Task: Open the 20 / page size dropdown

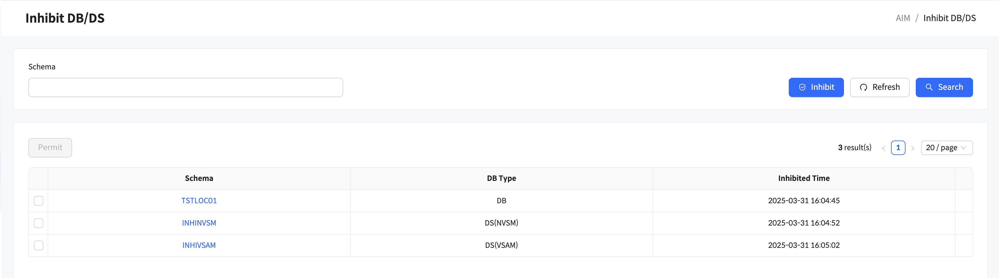Action: click(x=946, y=148)
